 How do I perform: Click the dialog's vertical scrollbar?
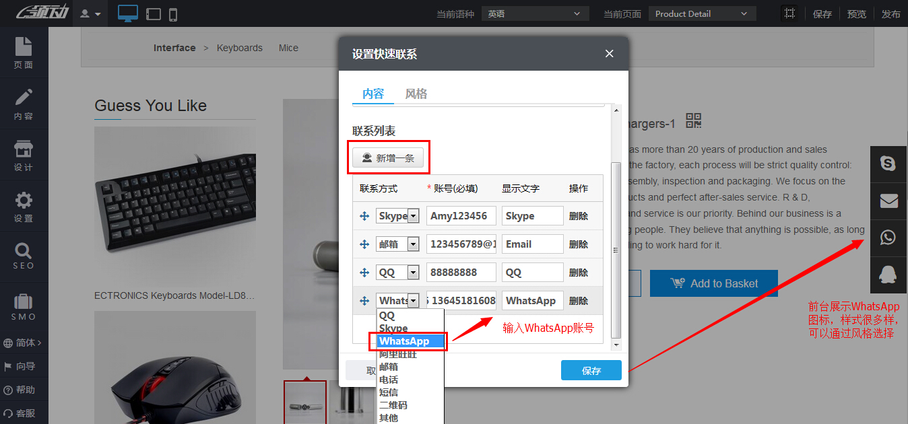(616, 249)
